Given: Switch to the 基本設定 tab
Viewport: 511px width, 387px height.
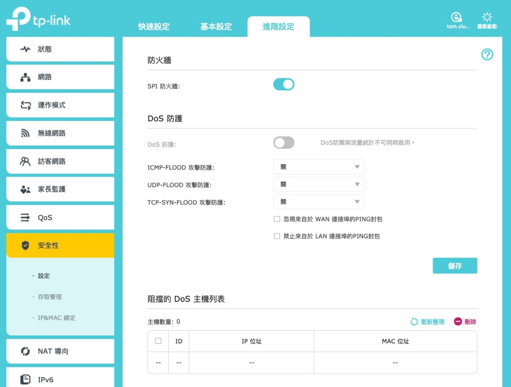Looking at the screenshot, I should point(216,27).
